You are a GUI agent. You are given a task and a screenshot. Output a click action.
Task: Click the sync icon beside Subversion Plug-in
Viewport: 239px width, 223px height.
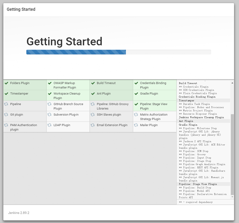[50, 115]
